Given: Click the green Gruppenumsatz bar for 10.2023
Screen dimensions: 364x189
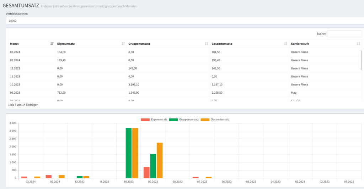Looking at the screenshot, I should coord(129,152).
